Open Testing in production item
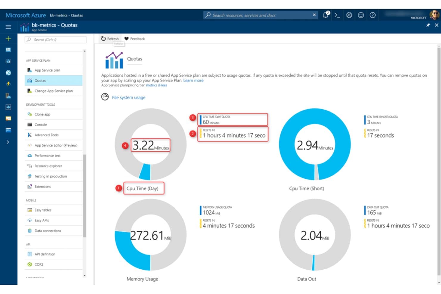This screenshot has height=294, width=441. 54,176
